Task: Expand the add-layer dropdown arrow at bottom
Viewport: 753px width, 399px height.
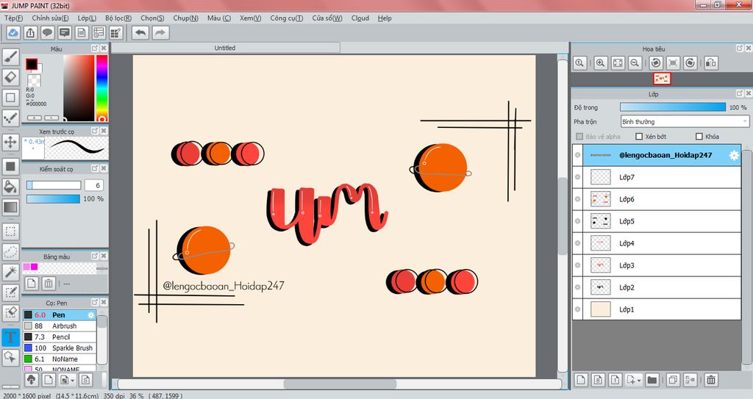Action: (x=639, y=381)
